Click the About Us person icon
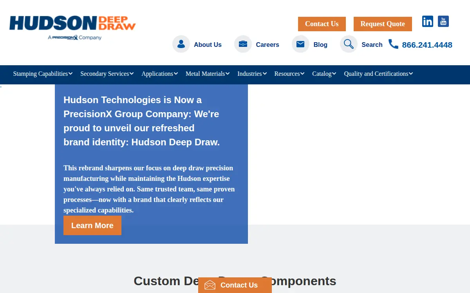The height and width of the screenshot is (293, 470). point(181,44)
